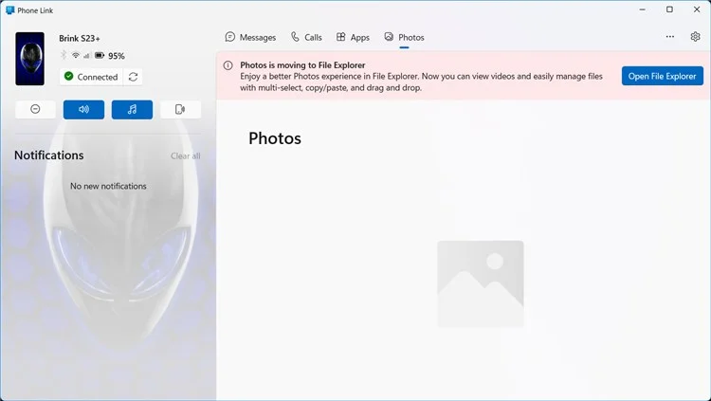The height and width of the screenshot is (401, 711).
Task: Switch to the Calls tab
Action: point(306,37)
